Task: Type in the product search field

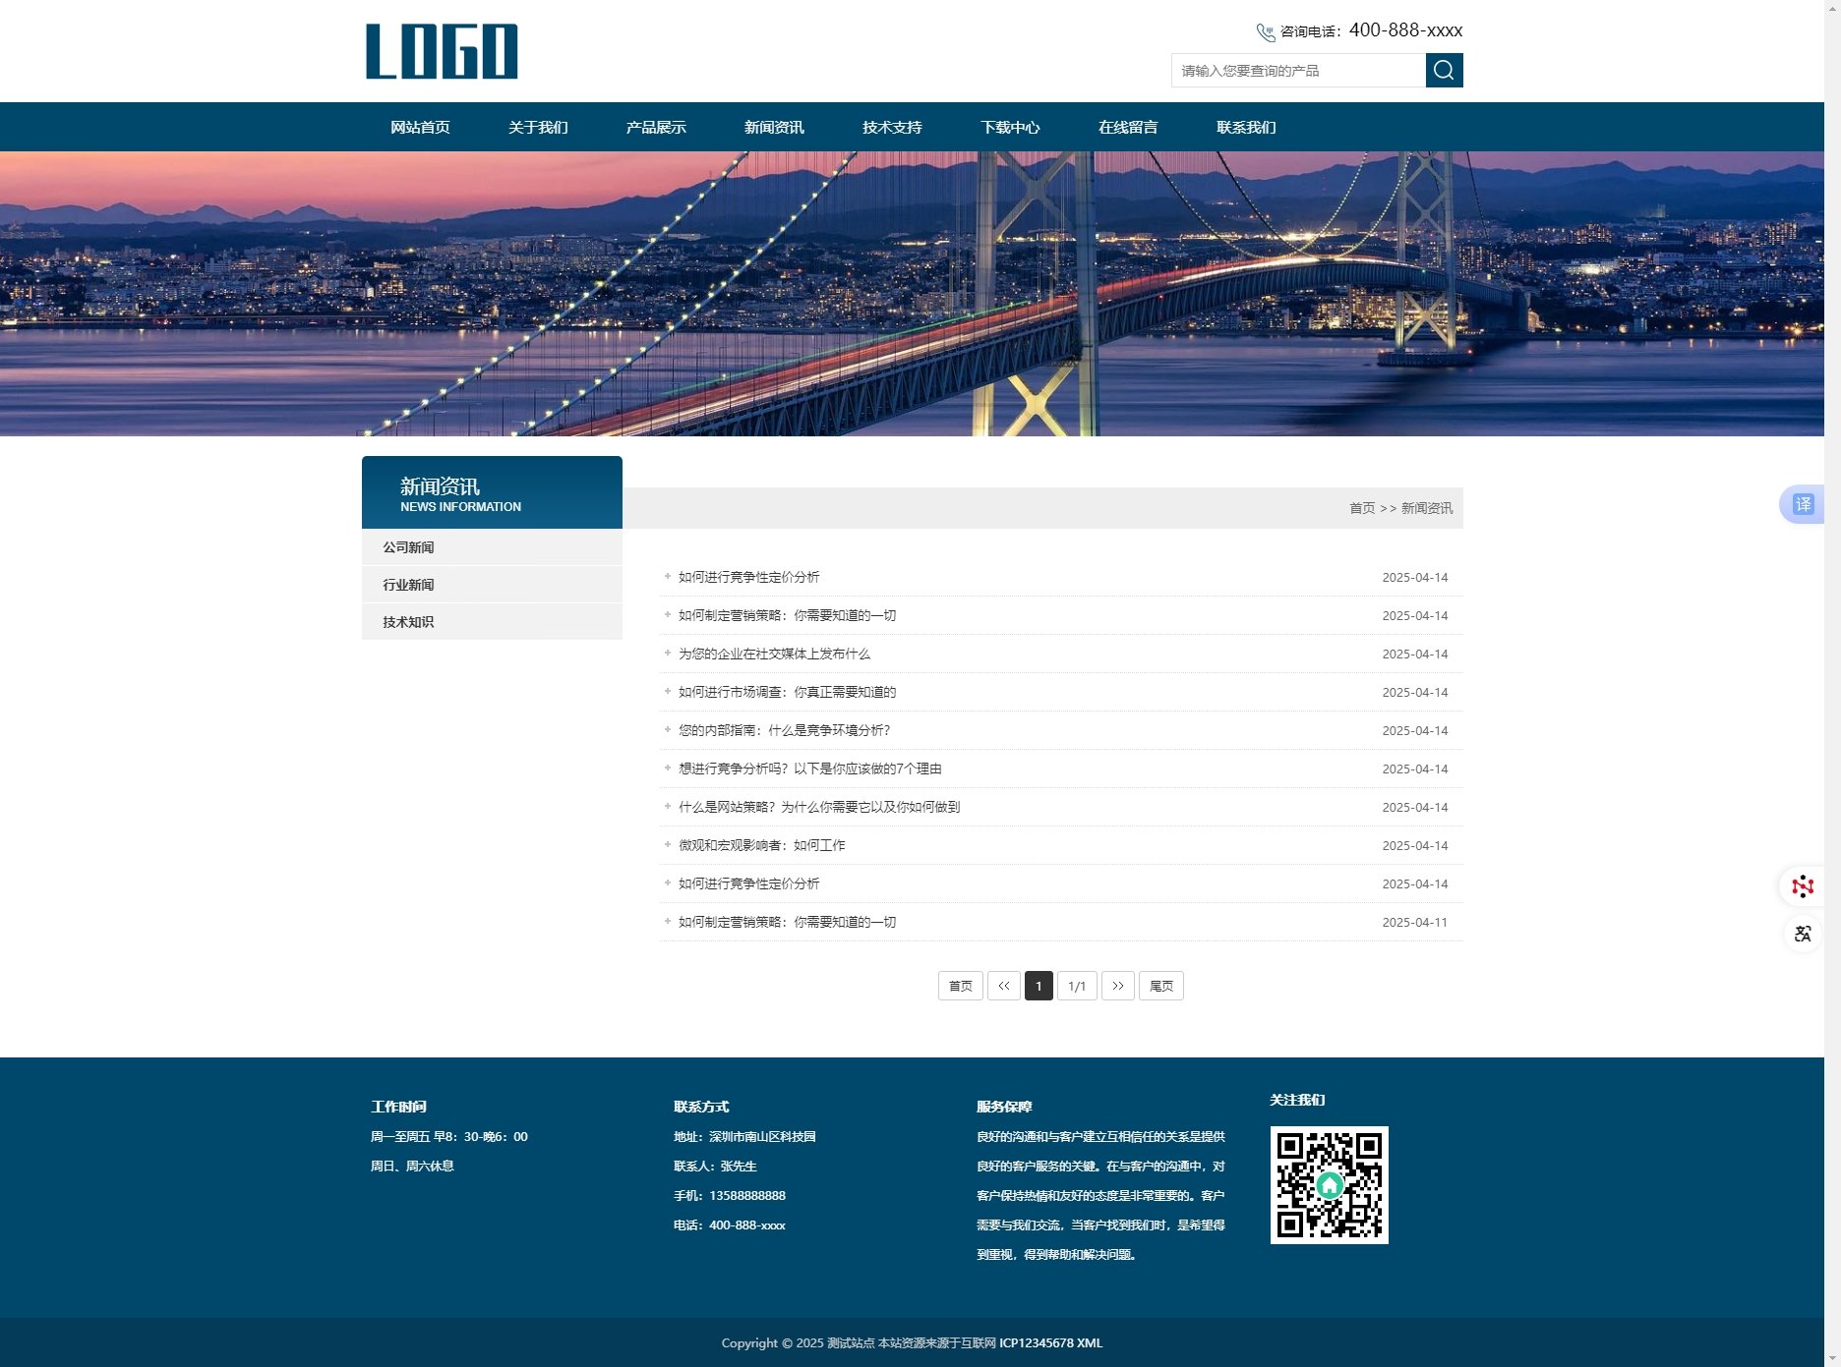Action: [x=1298, y=71]
